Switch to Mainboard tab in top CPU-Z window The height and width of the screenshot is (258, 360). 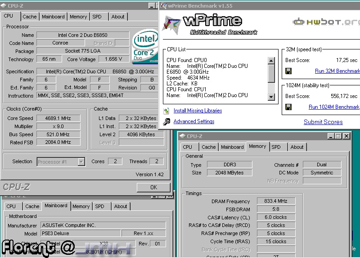point(53,17)
